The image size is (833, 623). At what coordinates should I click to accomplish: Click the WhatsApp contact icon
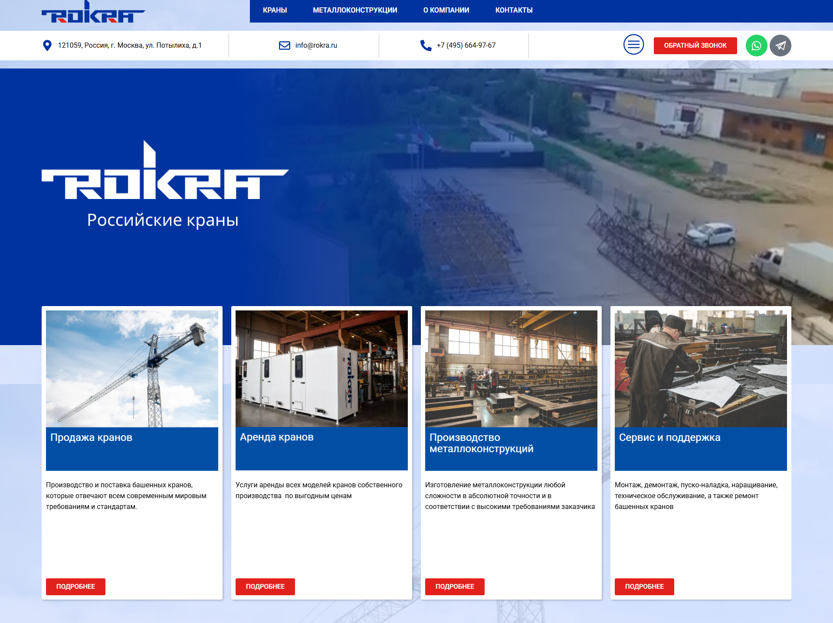click(756, 45)
